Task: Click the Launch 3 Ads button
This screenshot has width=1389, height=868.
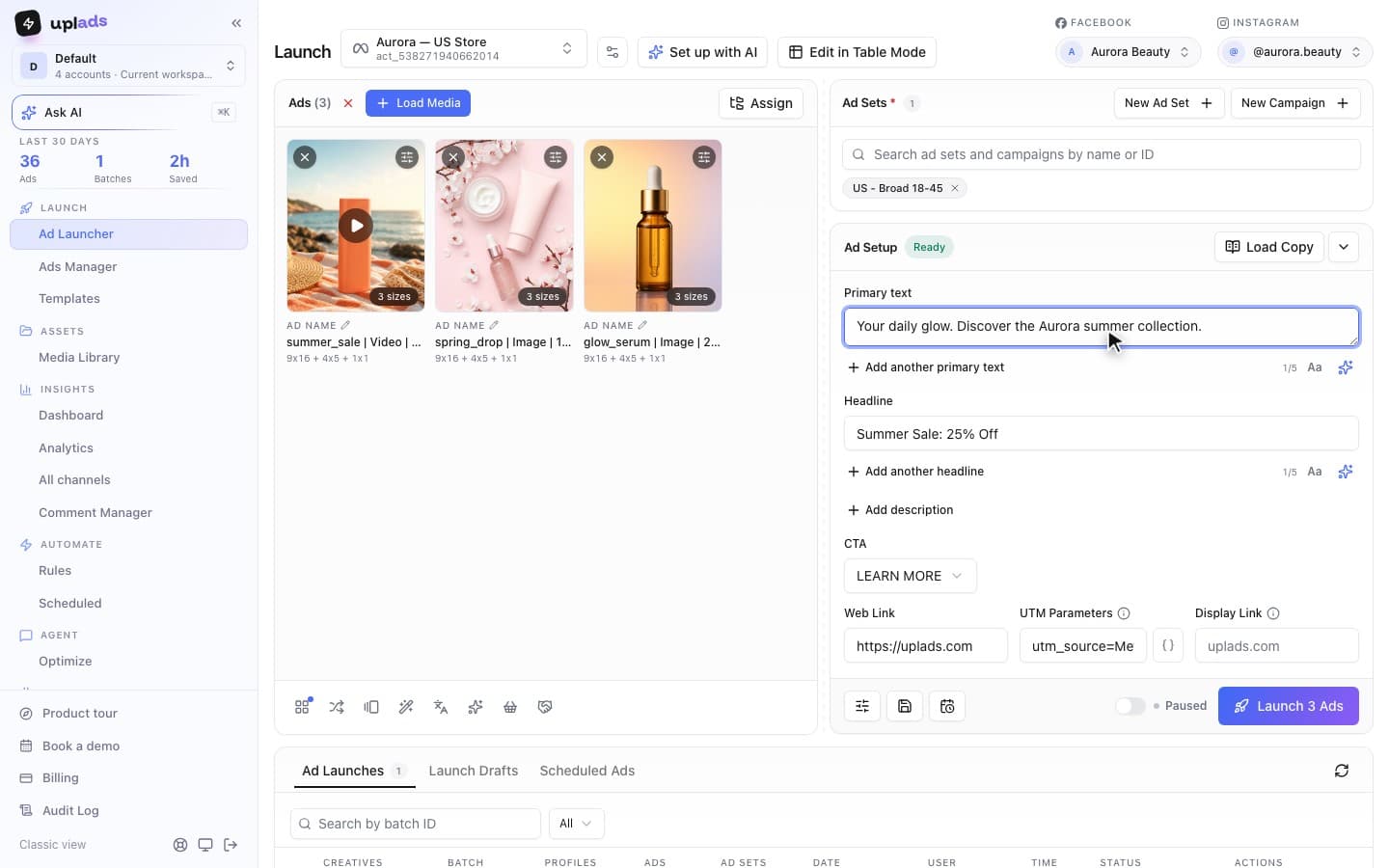Action: pos(1288,706)
